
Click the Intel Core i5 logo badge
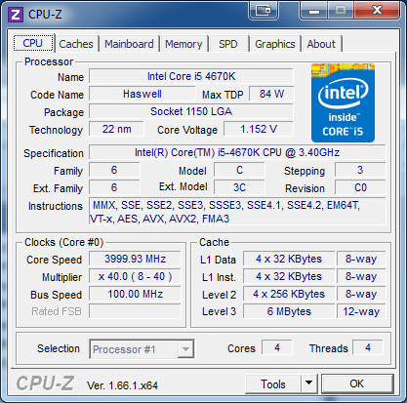click(343, 103)
